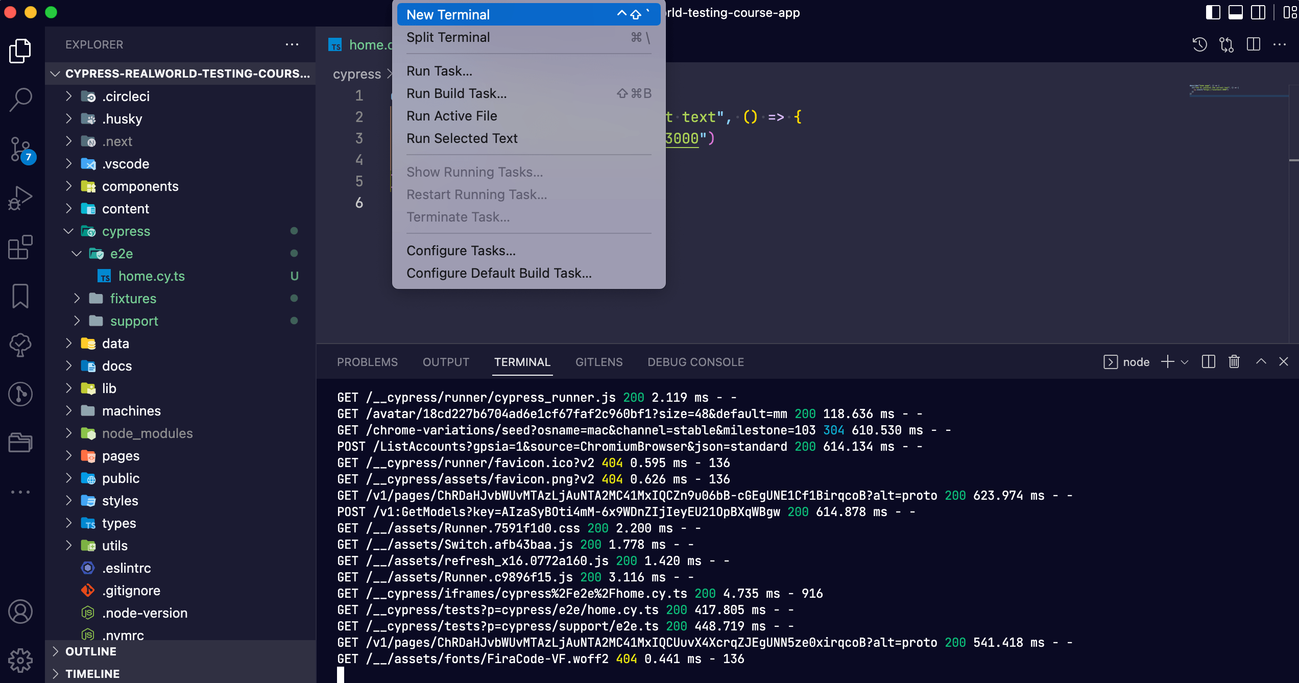The height and width of the screenshot is (683, 1299).
Task: Toggle bottom panel layout button
Action: (1235, 12)
